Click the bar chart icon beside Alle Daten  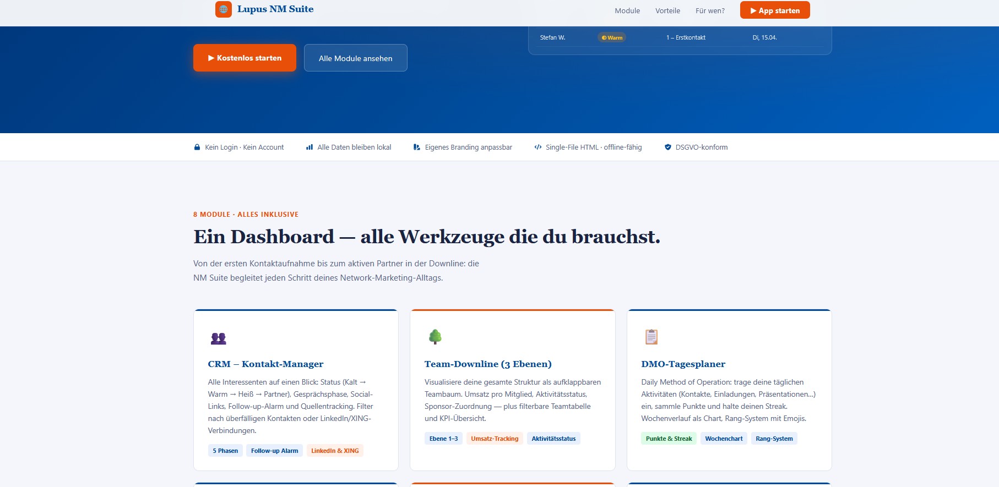tap(310, 147)
